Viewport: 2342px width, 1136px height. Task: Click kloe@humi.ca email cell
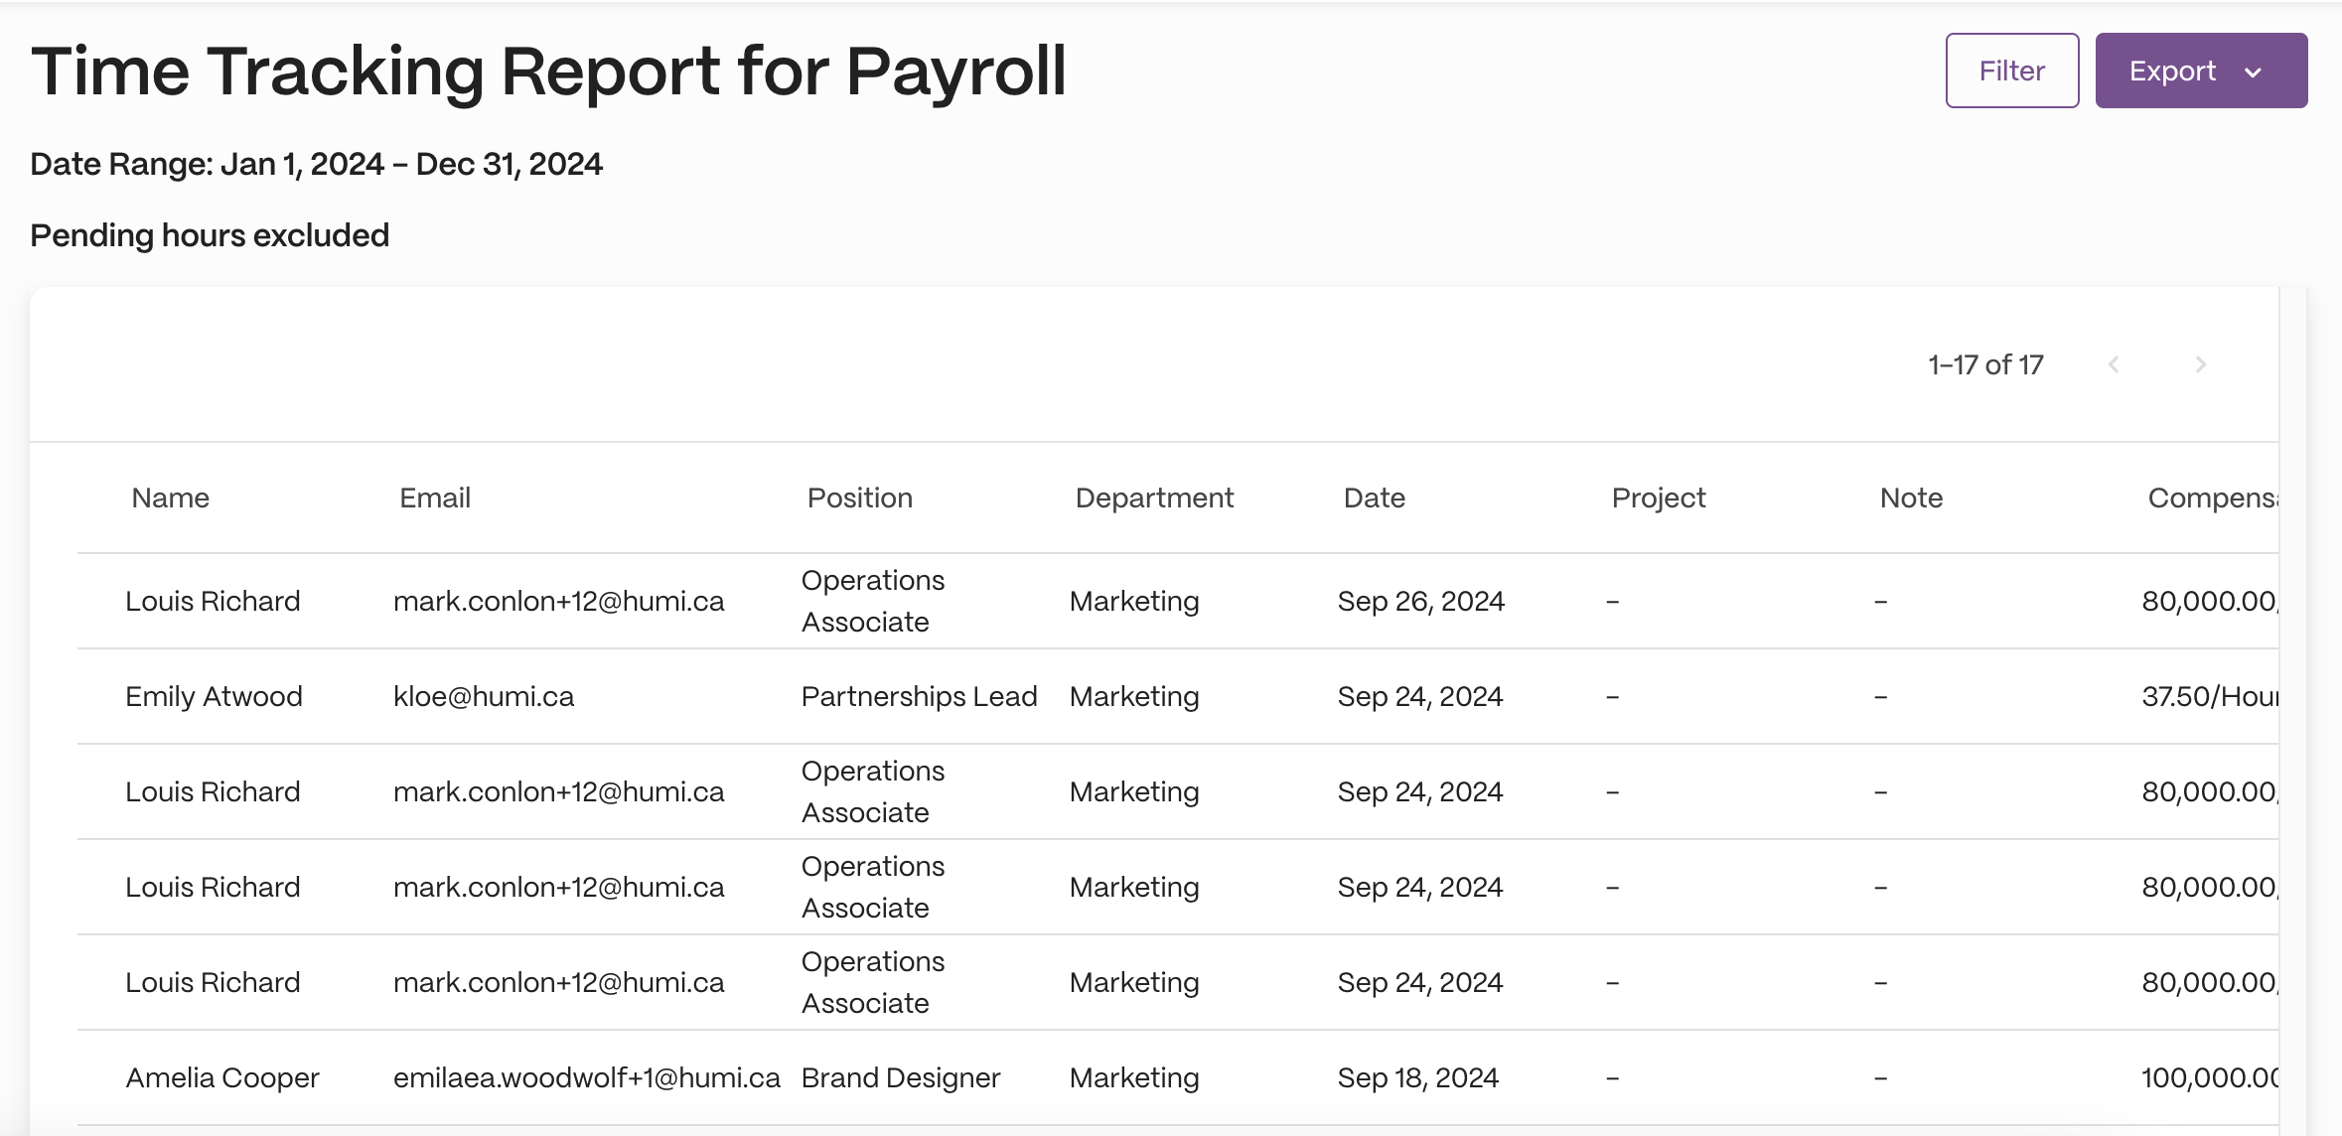coord(484,696)
